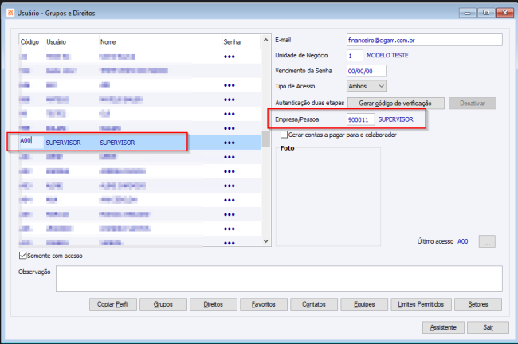This screenshot has width=518, height=344.
Task: Uncheck the 'Somente com acesso' checkbox
Action: 23,255
